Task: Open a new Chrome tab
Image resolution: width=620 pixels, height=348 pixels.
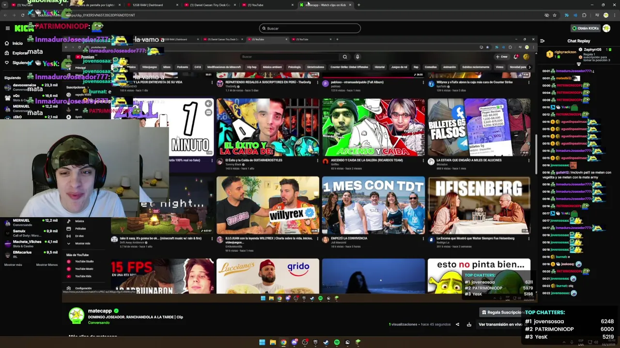Action: click(358, 5)
